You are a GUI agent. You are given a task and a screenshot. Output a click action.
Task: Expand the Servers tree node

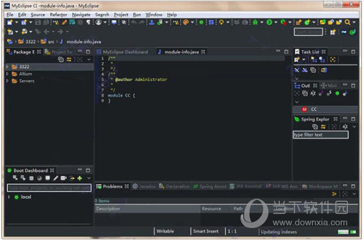[7, 81]
